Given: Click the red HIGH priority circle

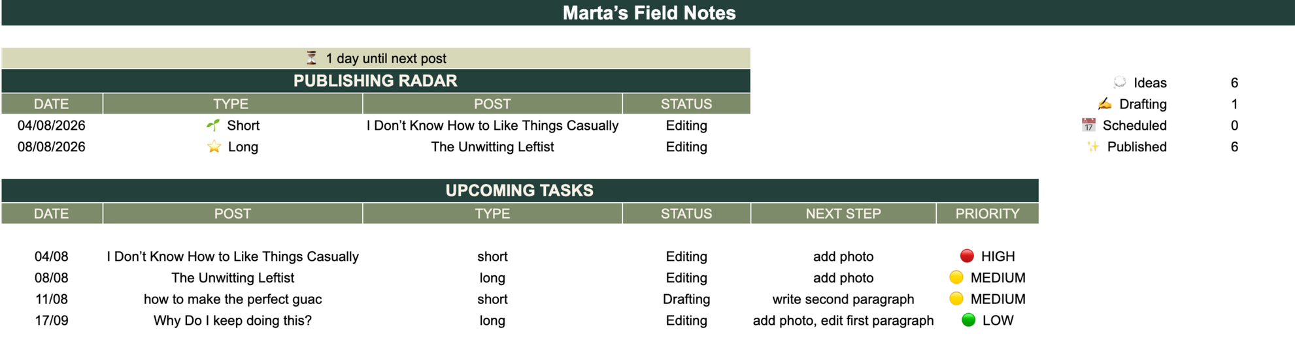Looking at the screenshot, I should point(967,256).
